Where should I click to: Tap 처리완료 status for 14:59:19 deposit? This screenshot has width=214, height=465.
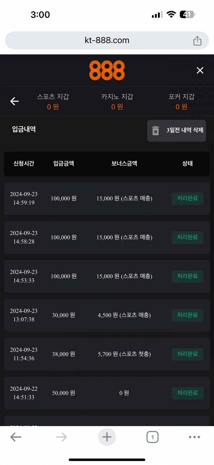(x=188, y=199)
